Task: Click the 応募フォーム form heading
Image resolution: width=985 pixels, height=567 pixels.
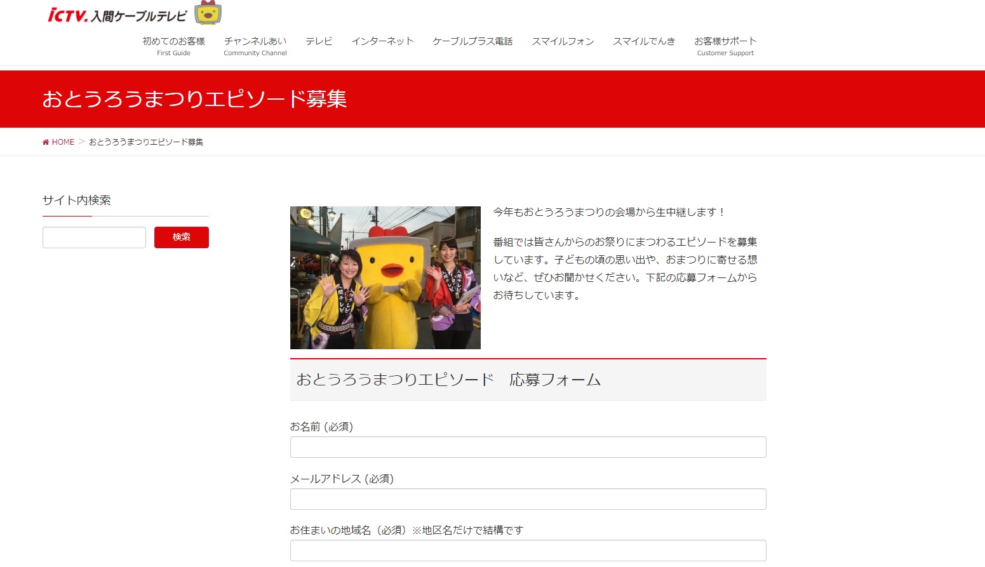Action: click(x=448, y=380)
